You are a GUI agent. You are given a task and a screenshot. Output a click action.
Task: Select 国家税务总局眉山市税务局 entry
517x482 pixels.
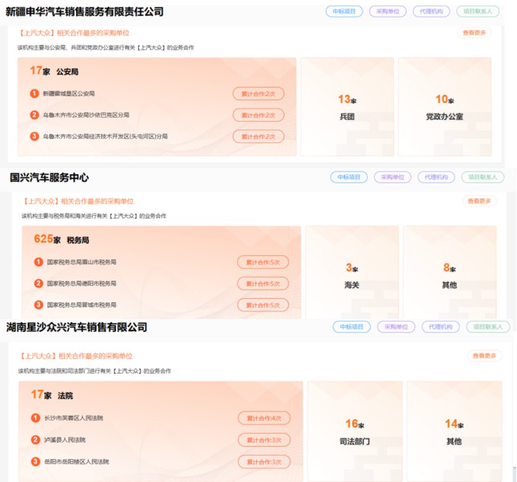click(x=81, y=262)
